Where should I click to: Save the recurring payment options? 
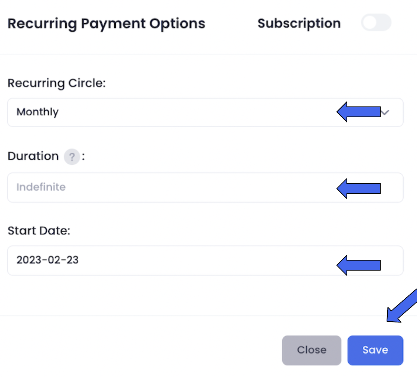point(375,350)
